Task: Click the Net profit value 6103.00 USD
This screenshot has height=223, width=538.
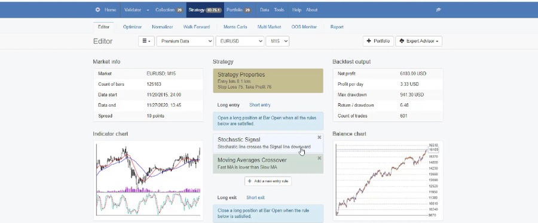Action: click(413, 73)
